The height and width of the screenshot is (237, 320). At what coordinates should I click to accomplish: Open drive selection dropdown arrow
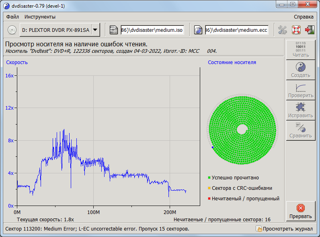tap(95, 30)
